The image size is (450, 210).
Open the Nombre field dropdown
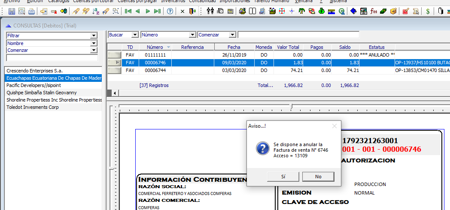point(94,43)
